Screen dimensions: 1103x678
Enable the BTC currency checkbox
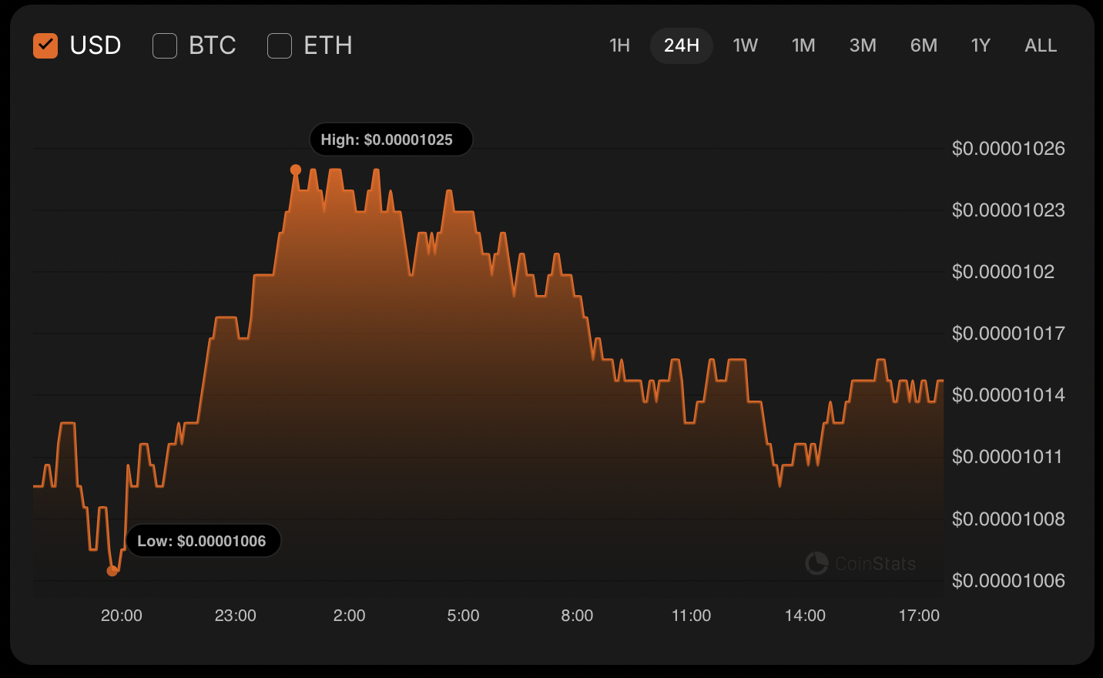coord(165,45)
